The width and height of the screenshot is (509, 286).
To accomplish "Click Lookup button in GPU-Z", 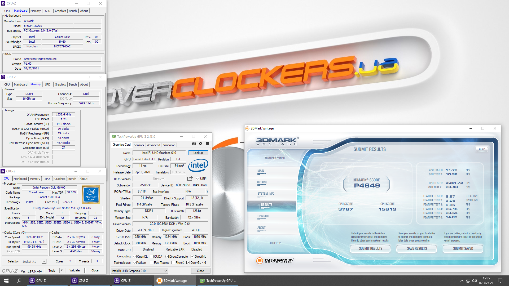I will coord(198,153).
